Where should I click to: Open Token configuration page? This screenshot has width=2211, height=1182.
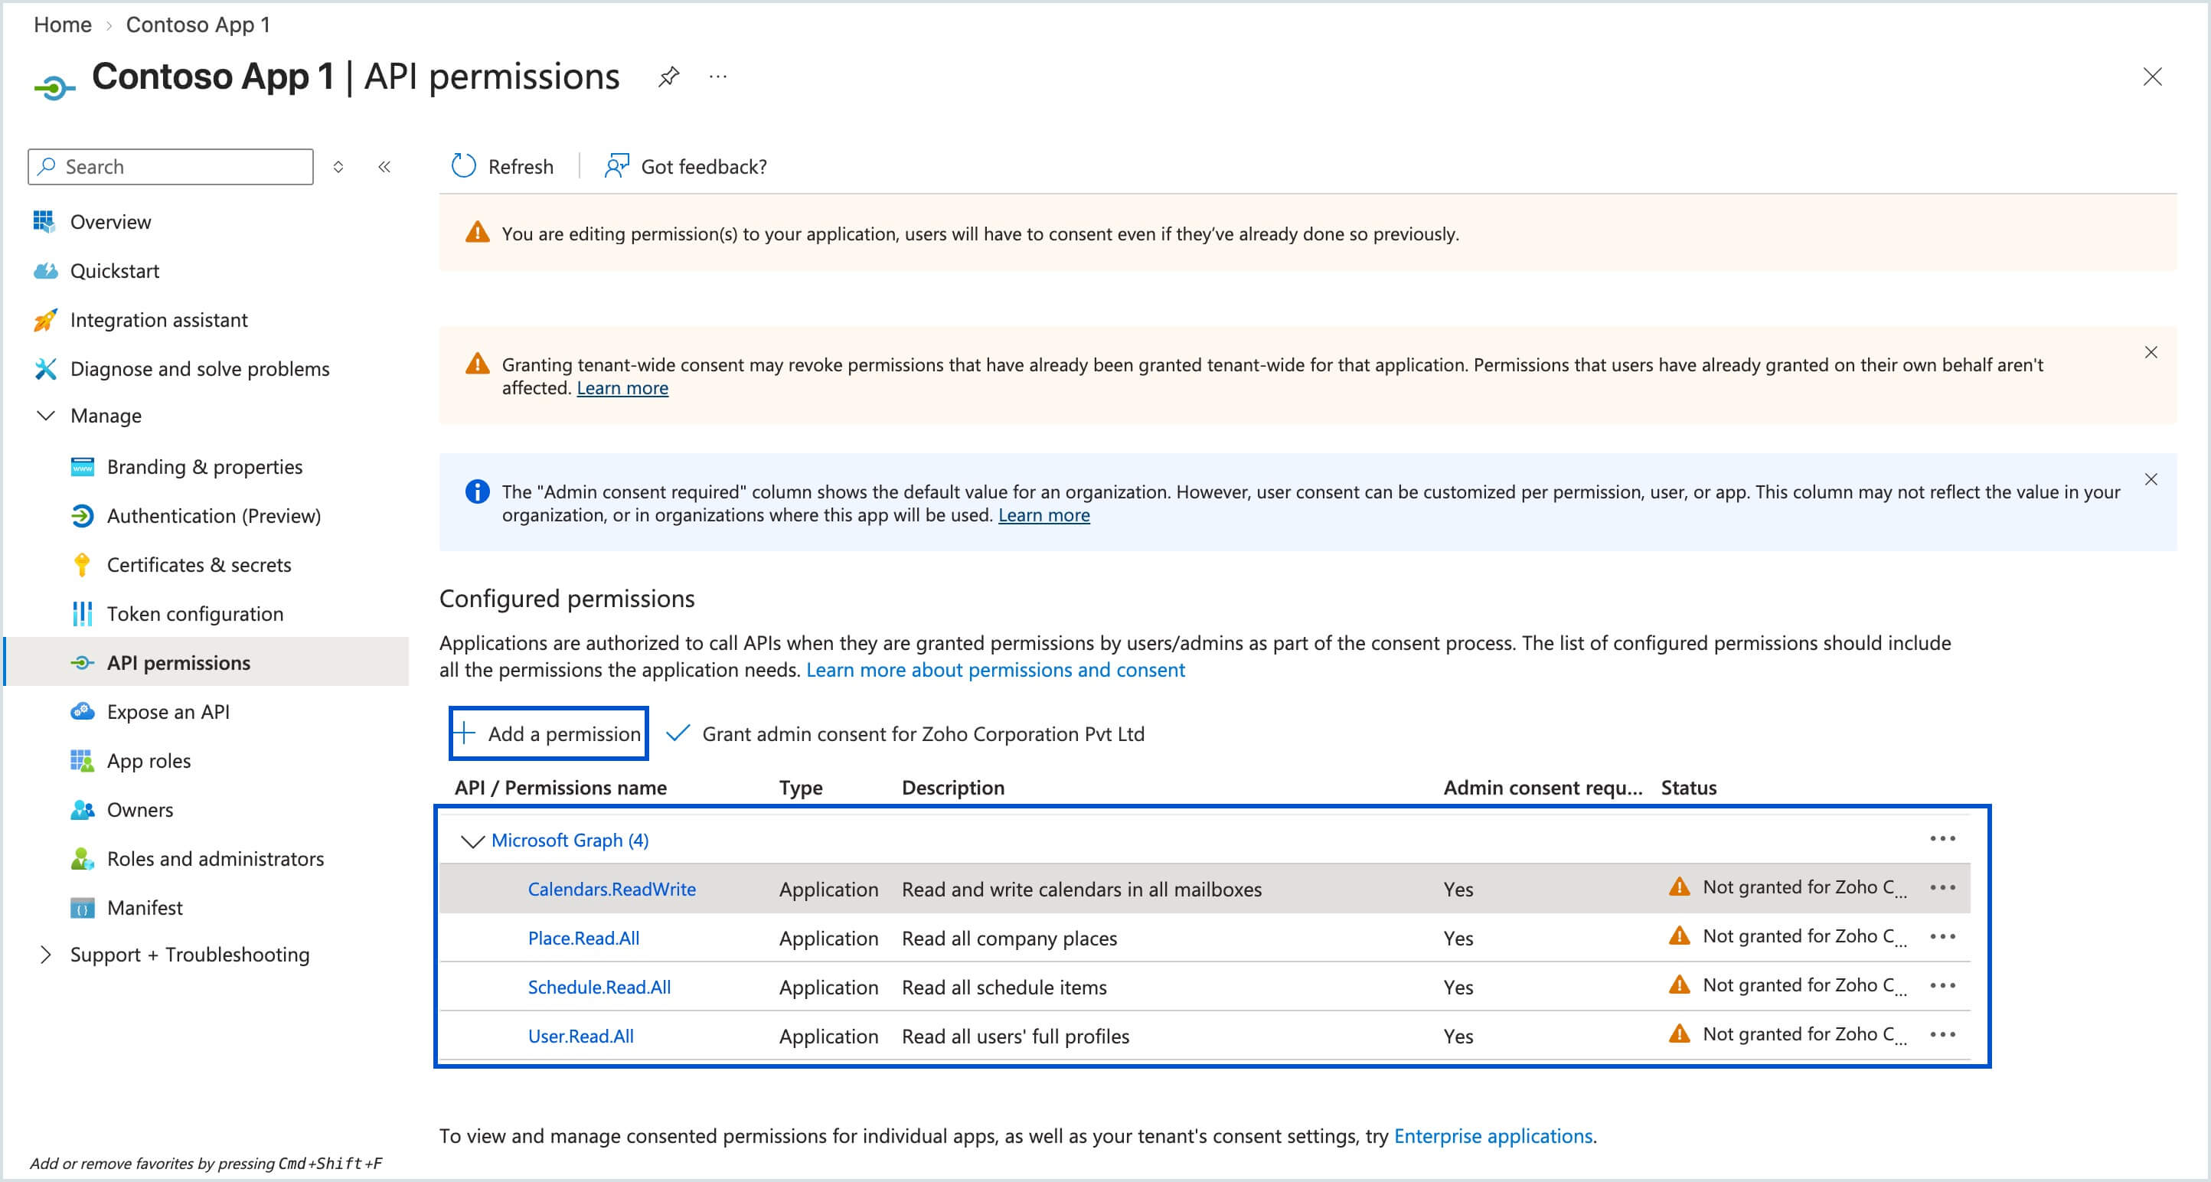point(194,613)
